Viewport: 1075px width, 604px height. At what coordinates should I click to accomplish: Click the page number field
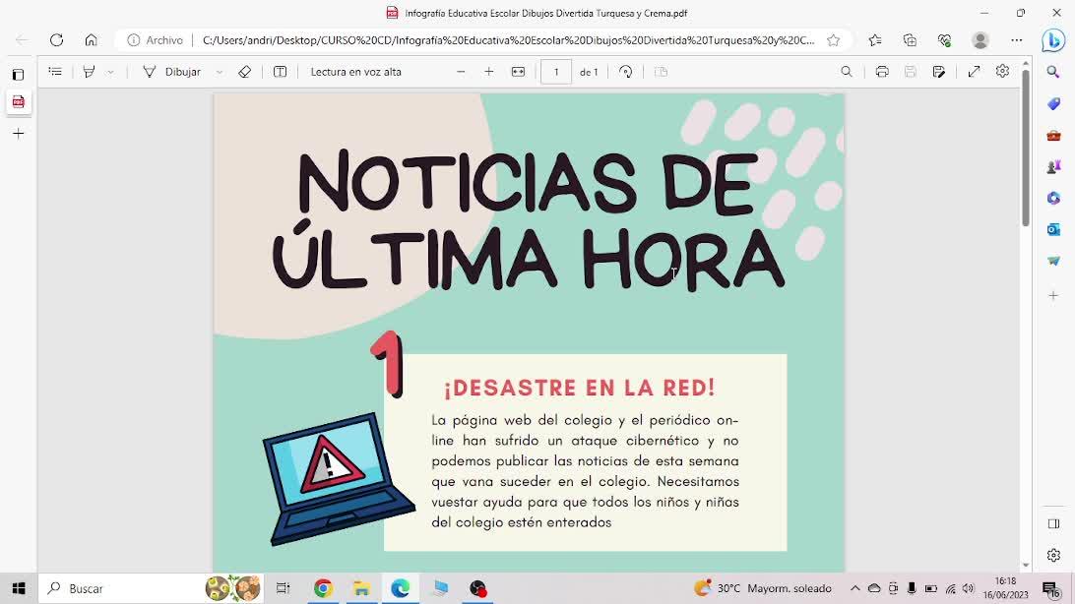(556, 71)
